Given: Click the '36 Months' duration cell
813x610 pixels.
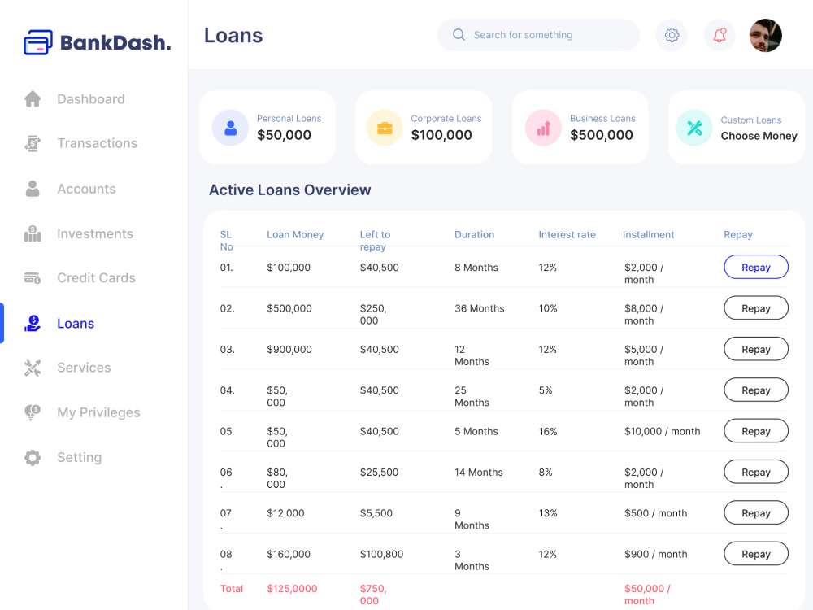Looking at the screenshot, I should coord(480,308).
